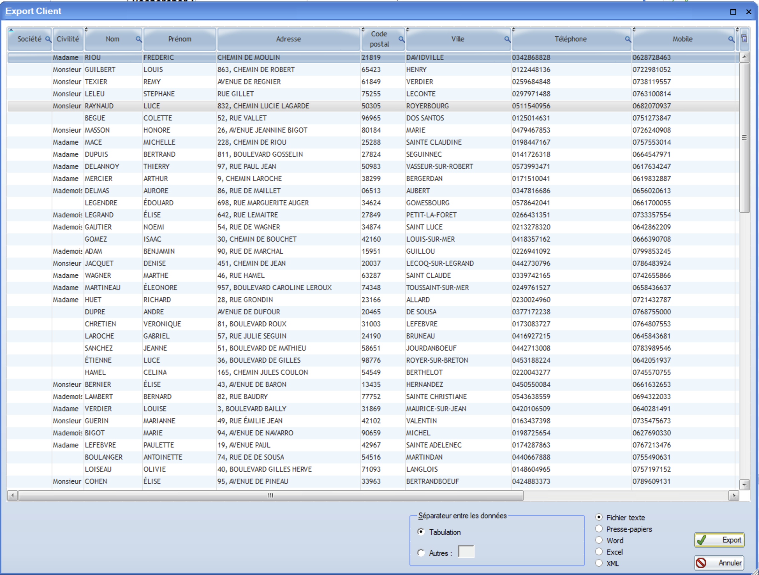Click the Ville column search magnifier

tap(507, 39)
